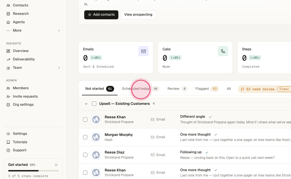Click the Support help icon
The width and height of the screenshot is (291, 179).
(x=8, y=150)
